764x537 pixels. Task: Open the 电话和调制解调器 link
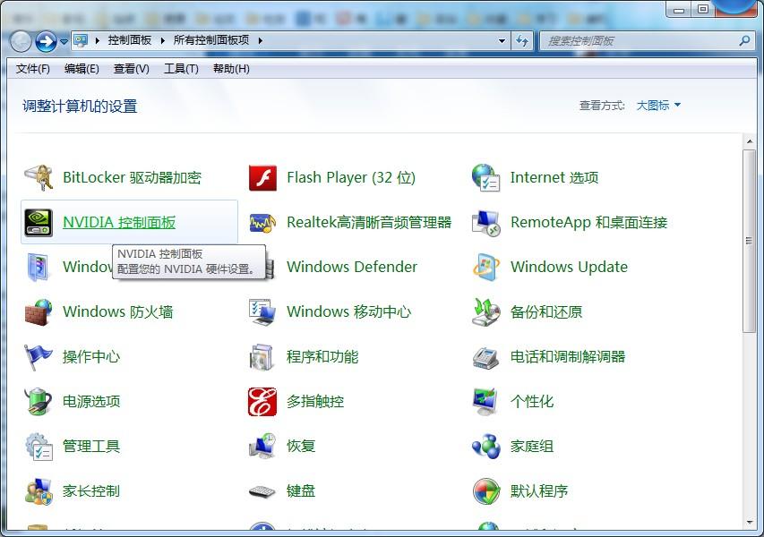[568, 357]
